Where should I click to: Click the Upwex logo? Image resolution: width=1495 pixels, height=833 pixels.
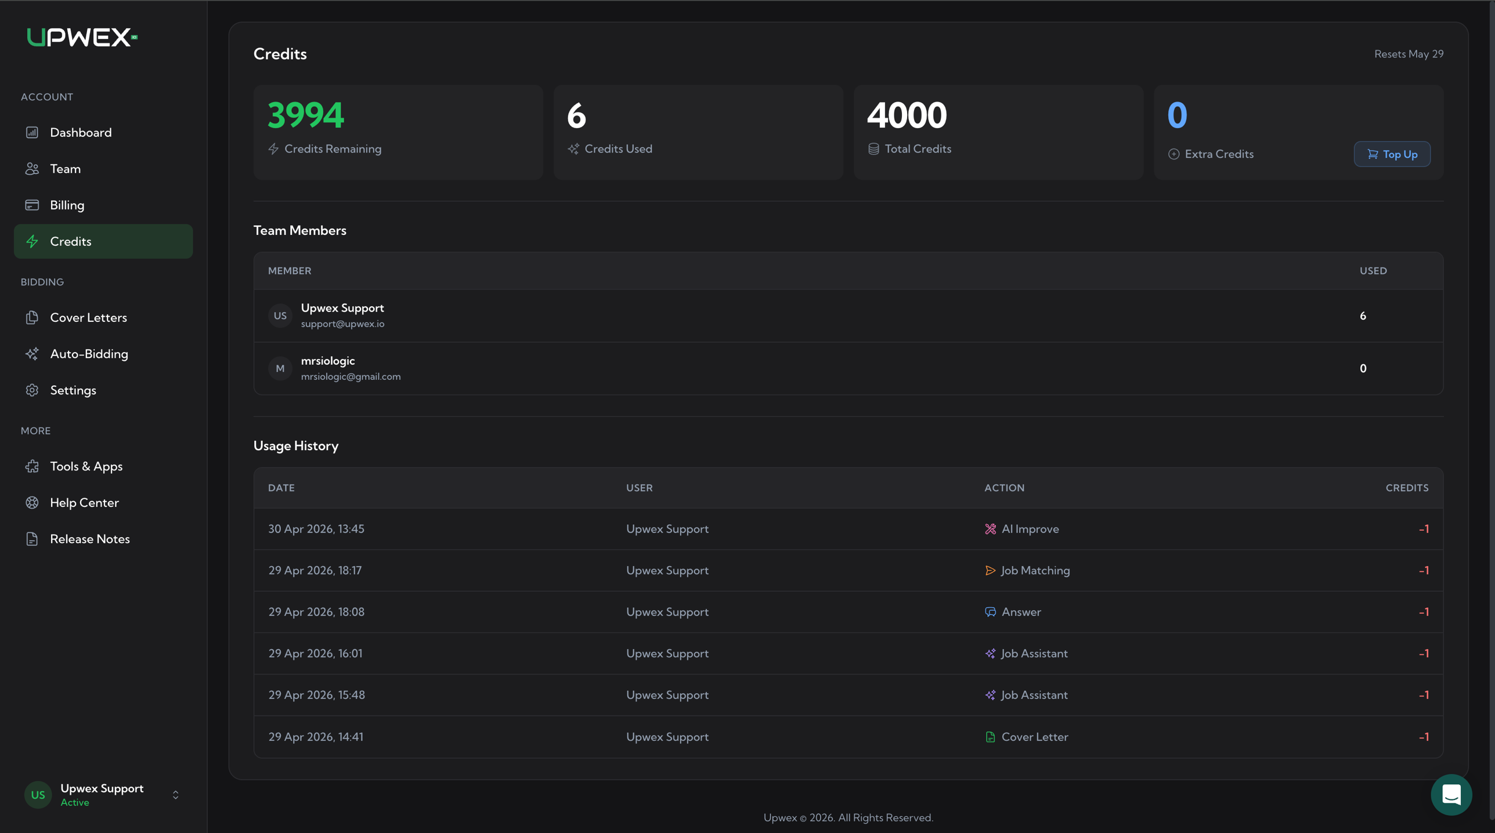point(82,37)
